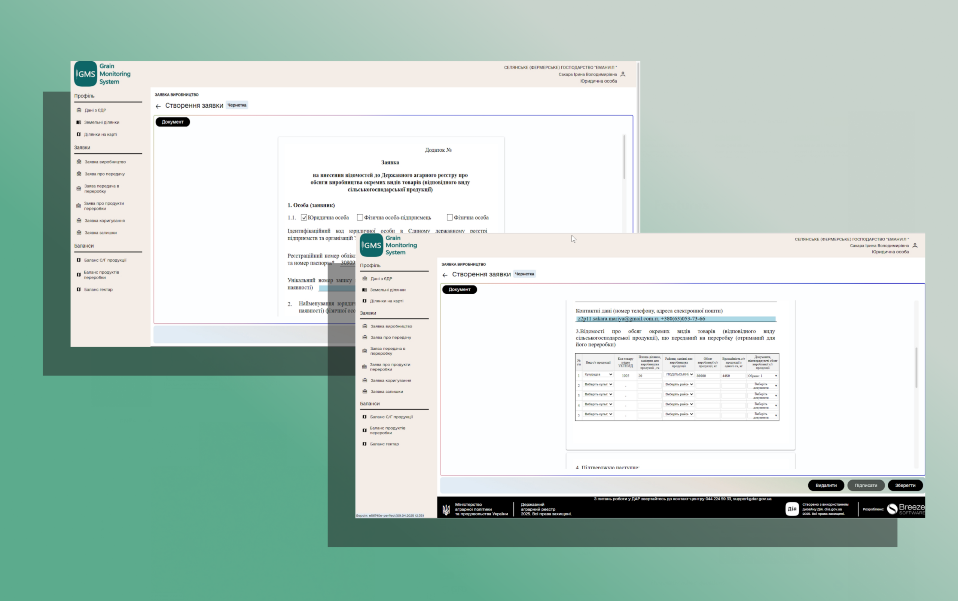Open the 'Обрано: 1' documents dropdown
This screenshot has width=958, height=601.
coord(762,375)
